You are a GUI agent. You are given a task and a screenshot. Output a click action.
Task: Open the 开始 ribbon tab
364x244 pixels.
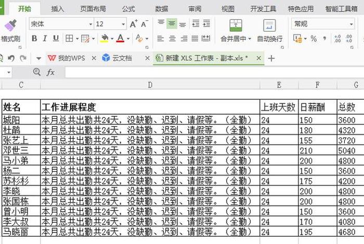24,9
